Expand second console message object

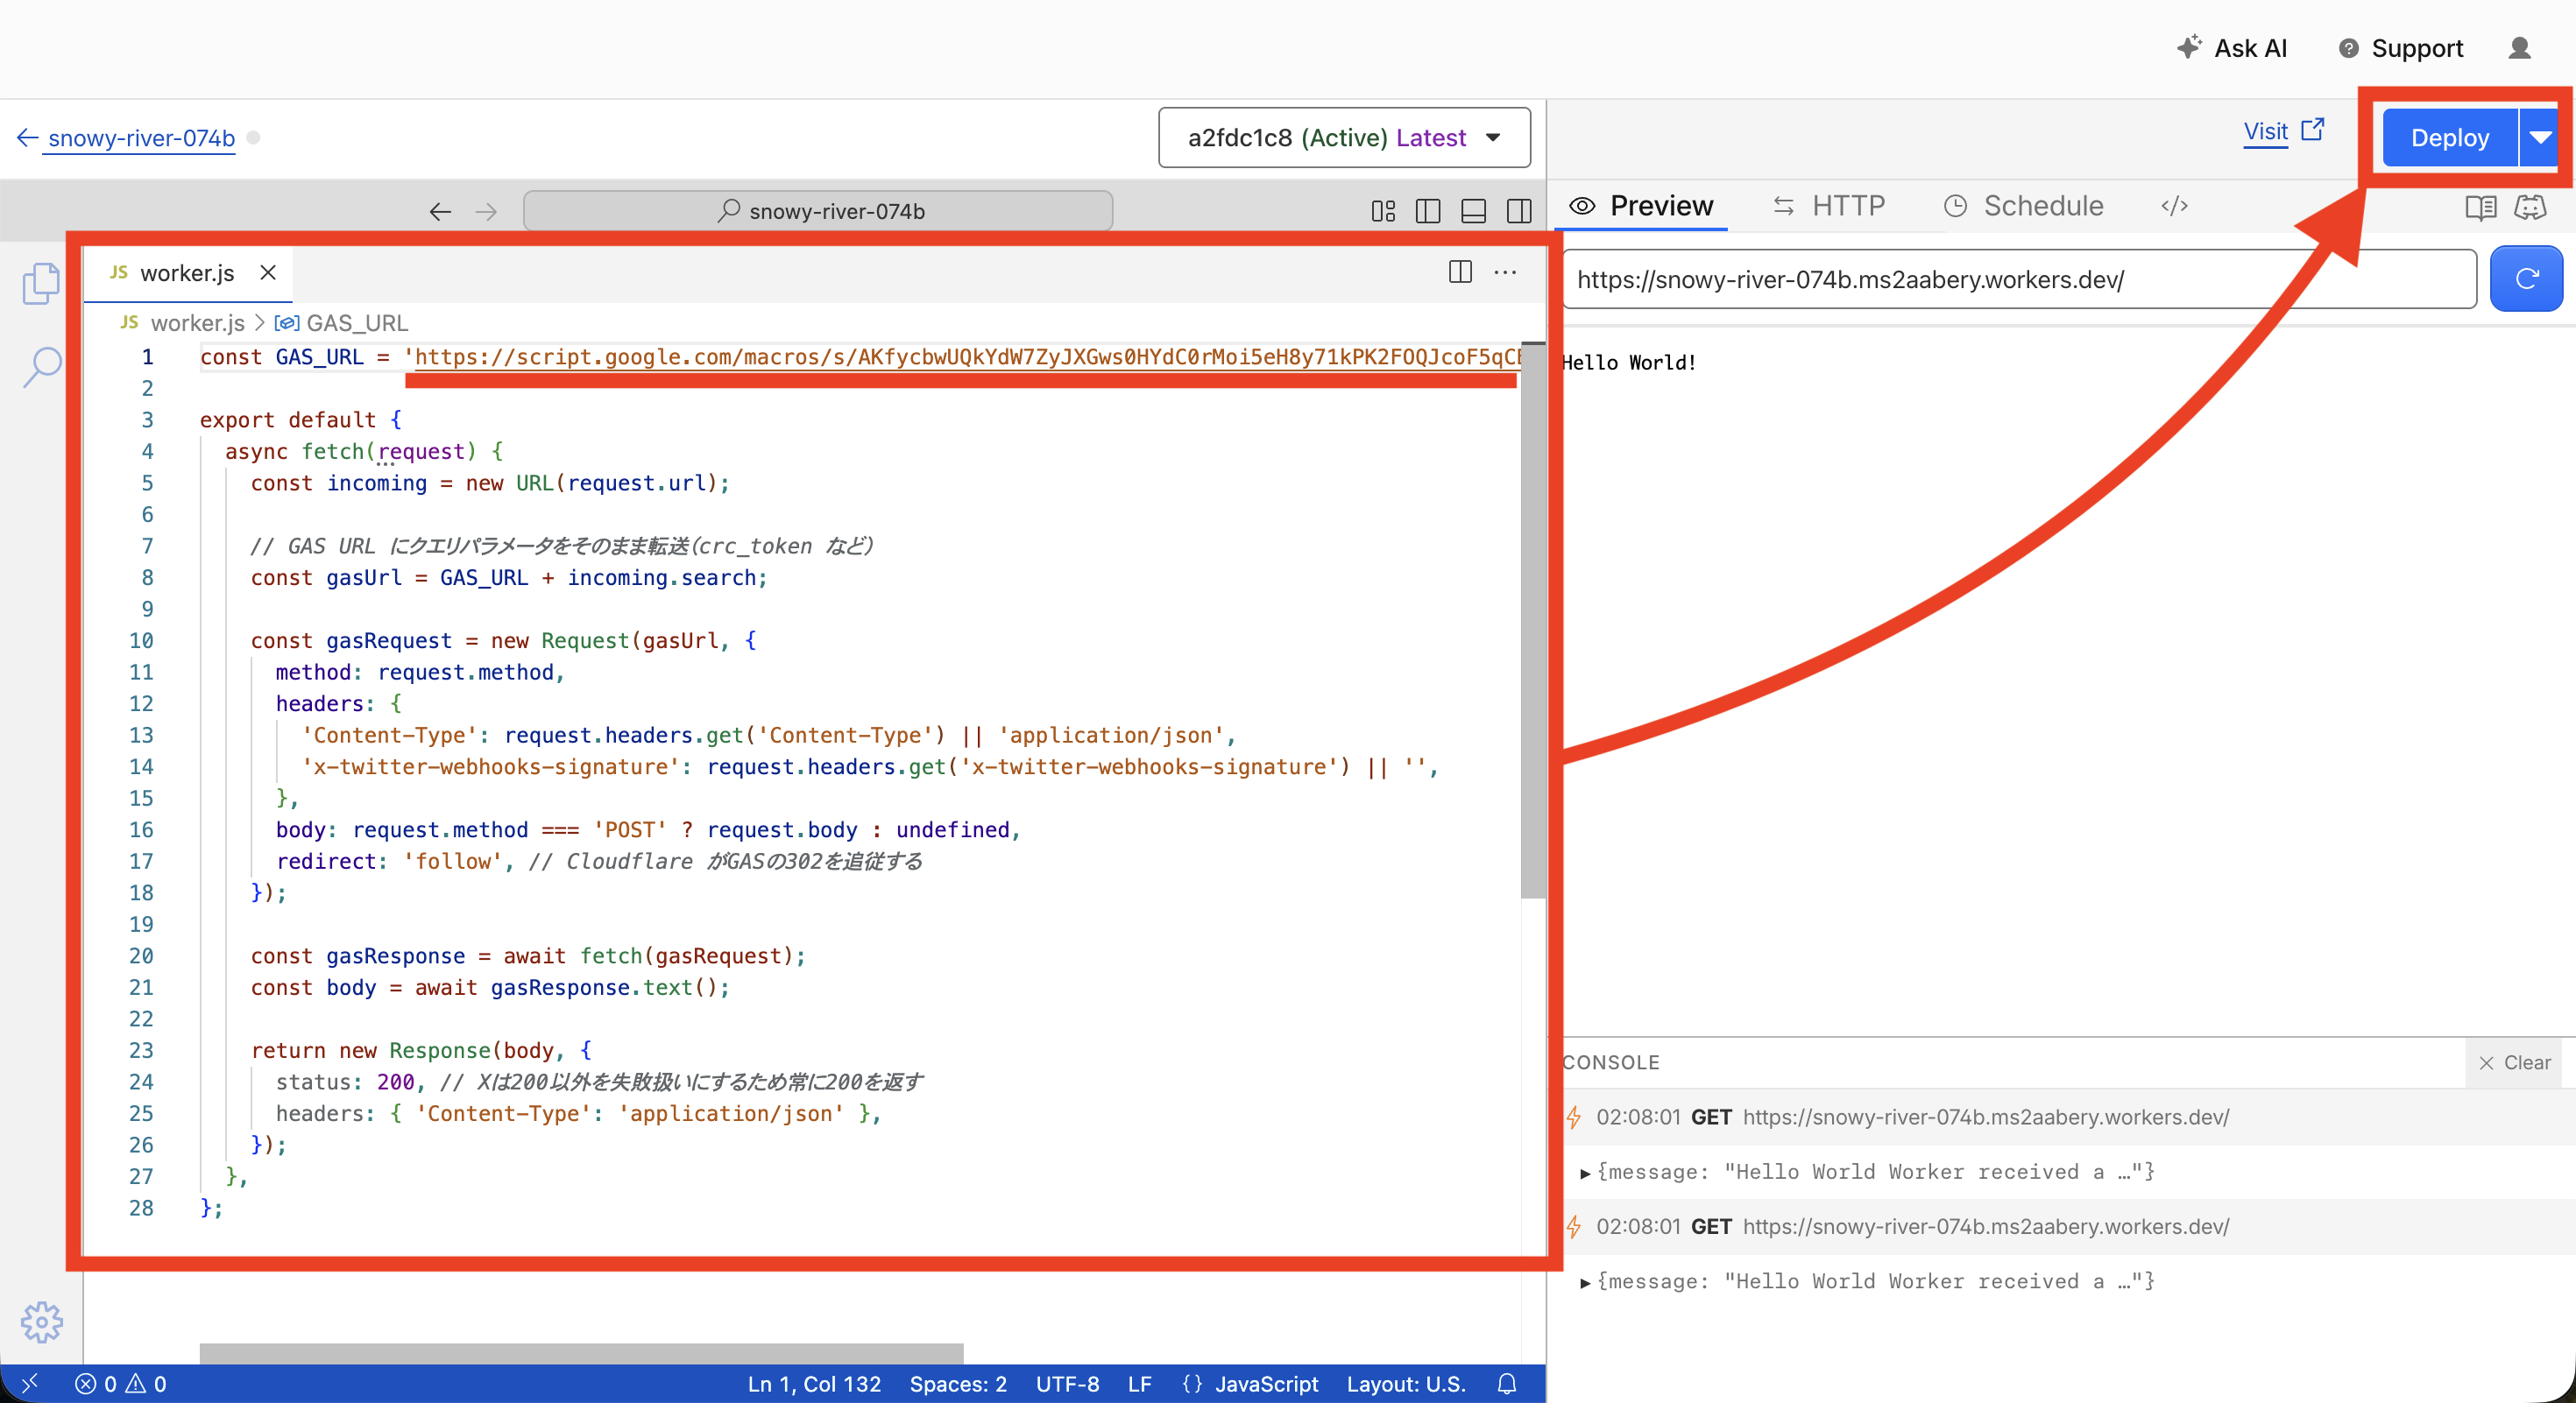pyautogui.click(x=1585, y=1282)
